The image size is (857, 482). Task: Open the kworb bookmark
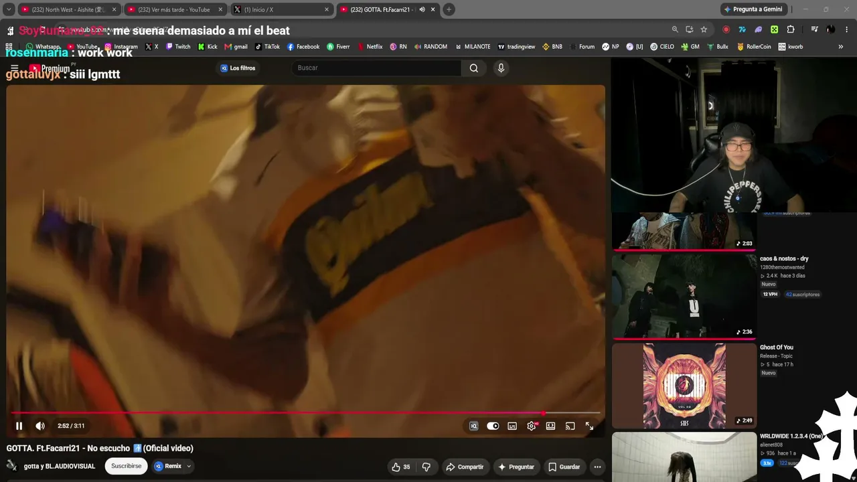(790, 47)
